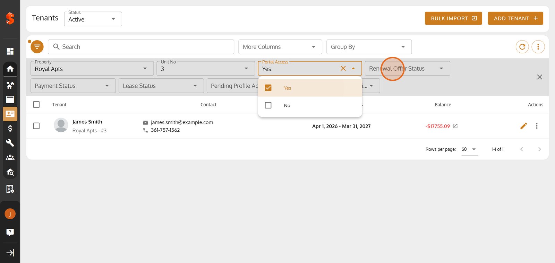The height and width of the screenshot is (263, 555).
Task: Open the Rows per page selector
Action: tap(469, 149)
